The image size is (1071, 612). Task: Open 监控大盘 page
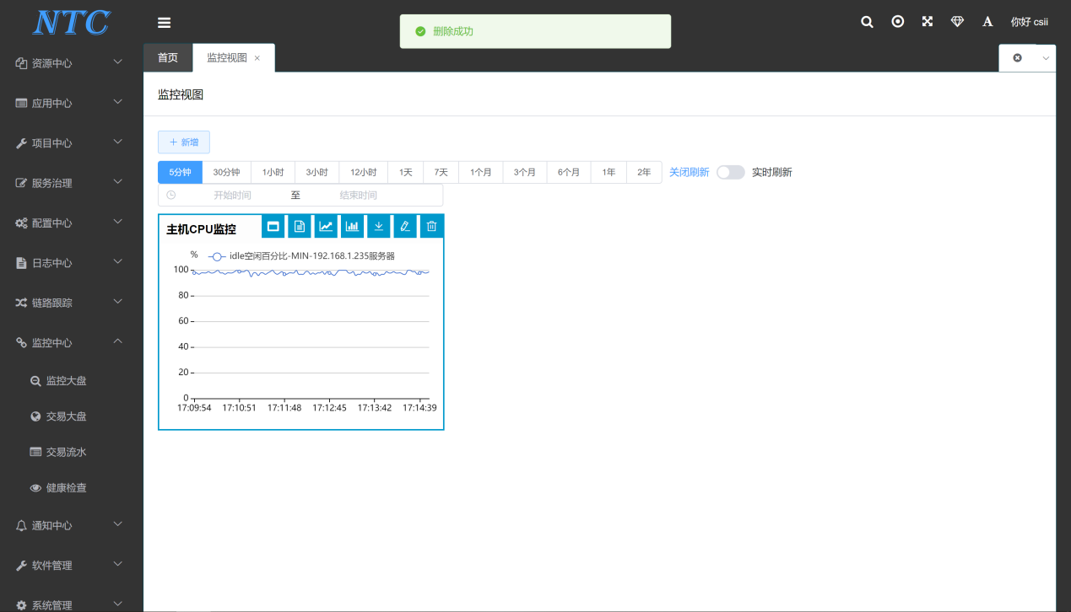[72, 381]
